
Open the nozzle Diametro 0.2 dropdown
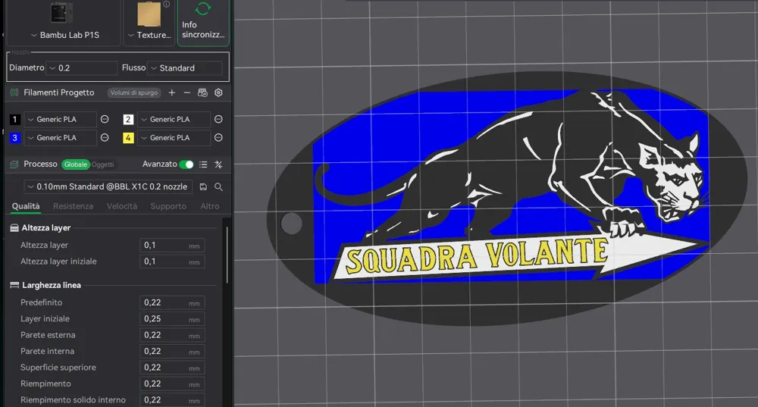click(82, 68)
